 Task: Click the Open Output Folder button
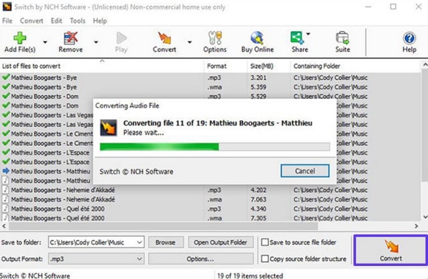(x=221, y=242)
